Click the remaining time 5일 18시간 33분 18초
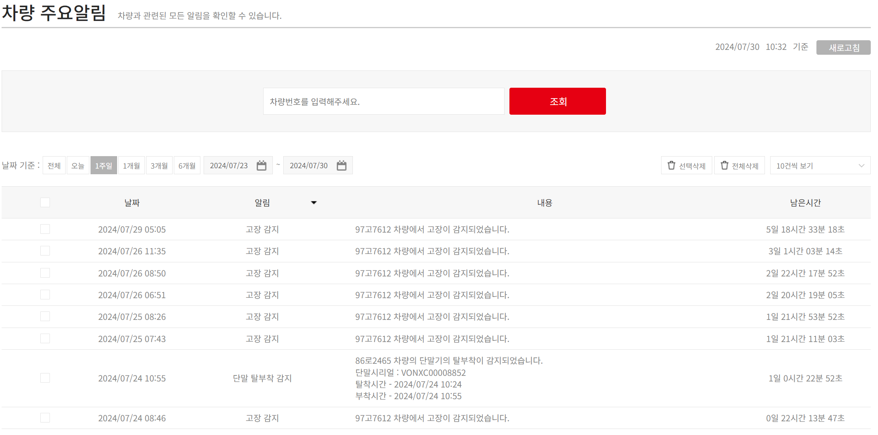The image size is (878, 435). tap(806, 229)
